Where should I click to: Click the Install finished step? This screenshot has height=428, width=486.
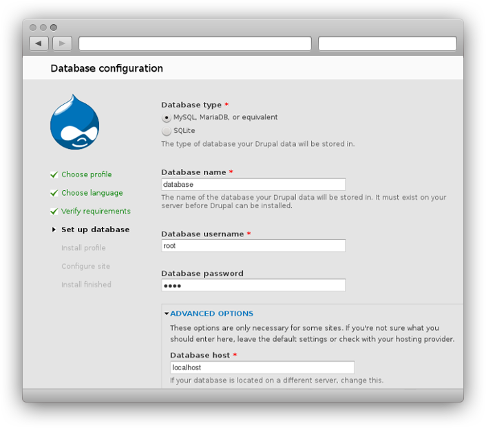tap(86, 284)
